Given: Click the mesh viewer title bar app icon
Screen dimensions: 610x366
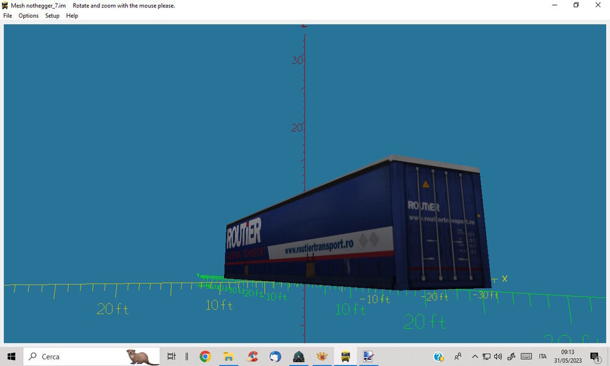Looking at the screenshot, I should [5, 5].
